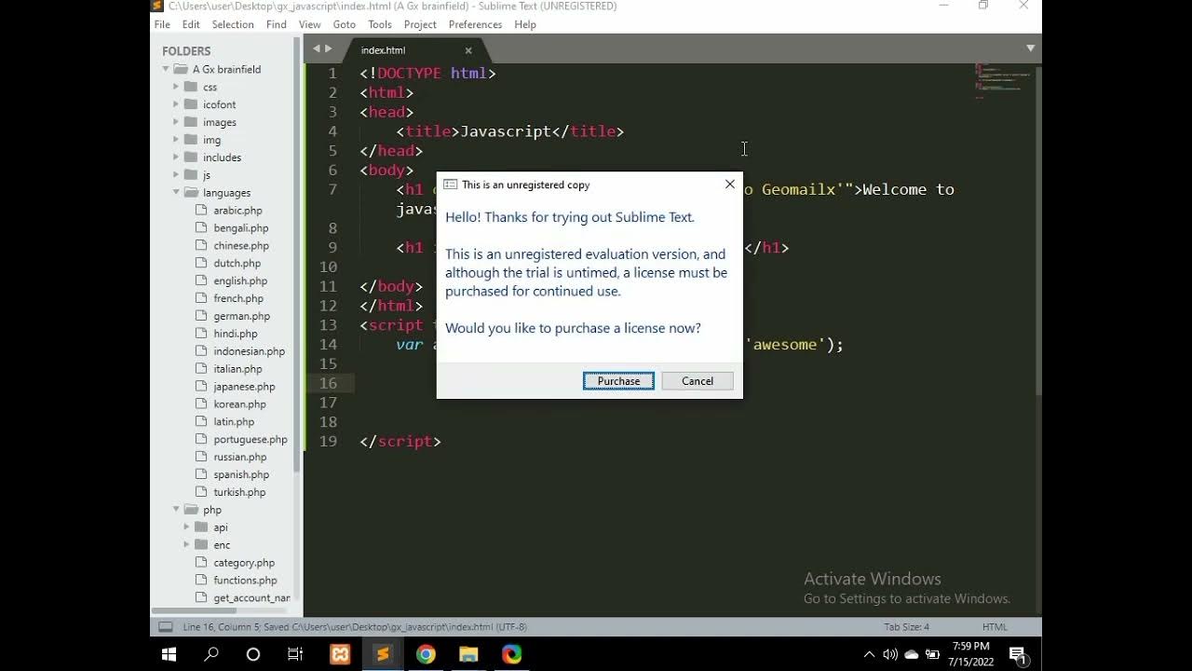Open taskbar search icon
Screen dimensions: 1192x671
tap(211, 654)
